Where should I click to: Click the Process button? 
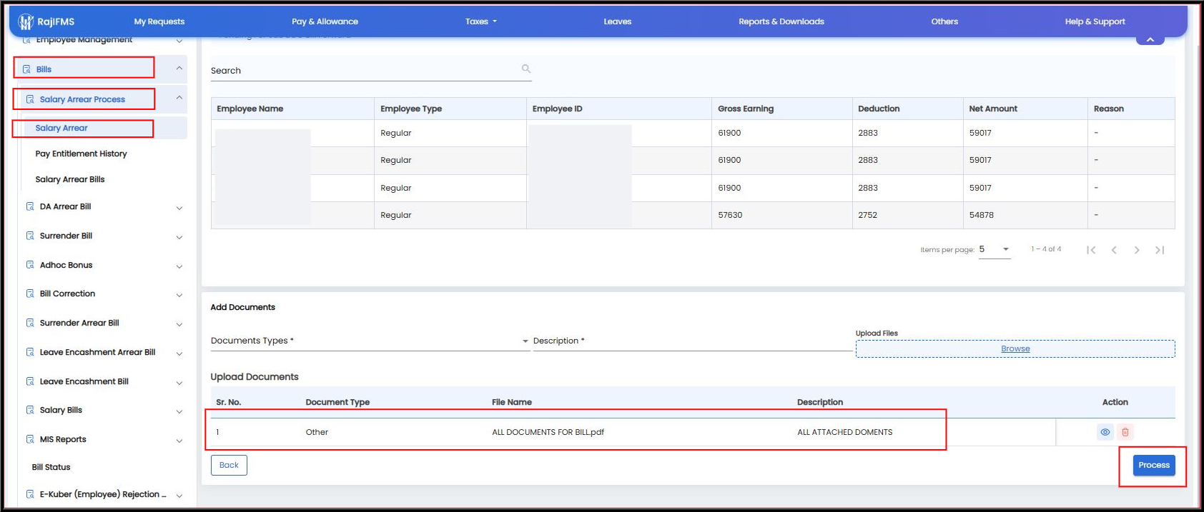tap(1154, 465)
